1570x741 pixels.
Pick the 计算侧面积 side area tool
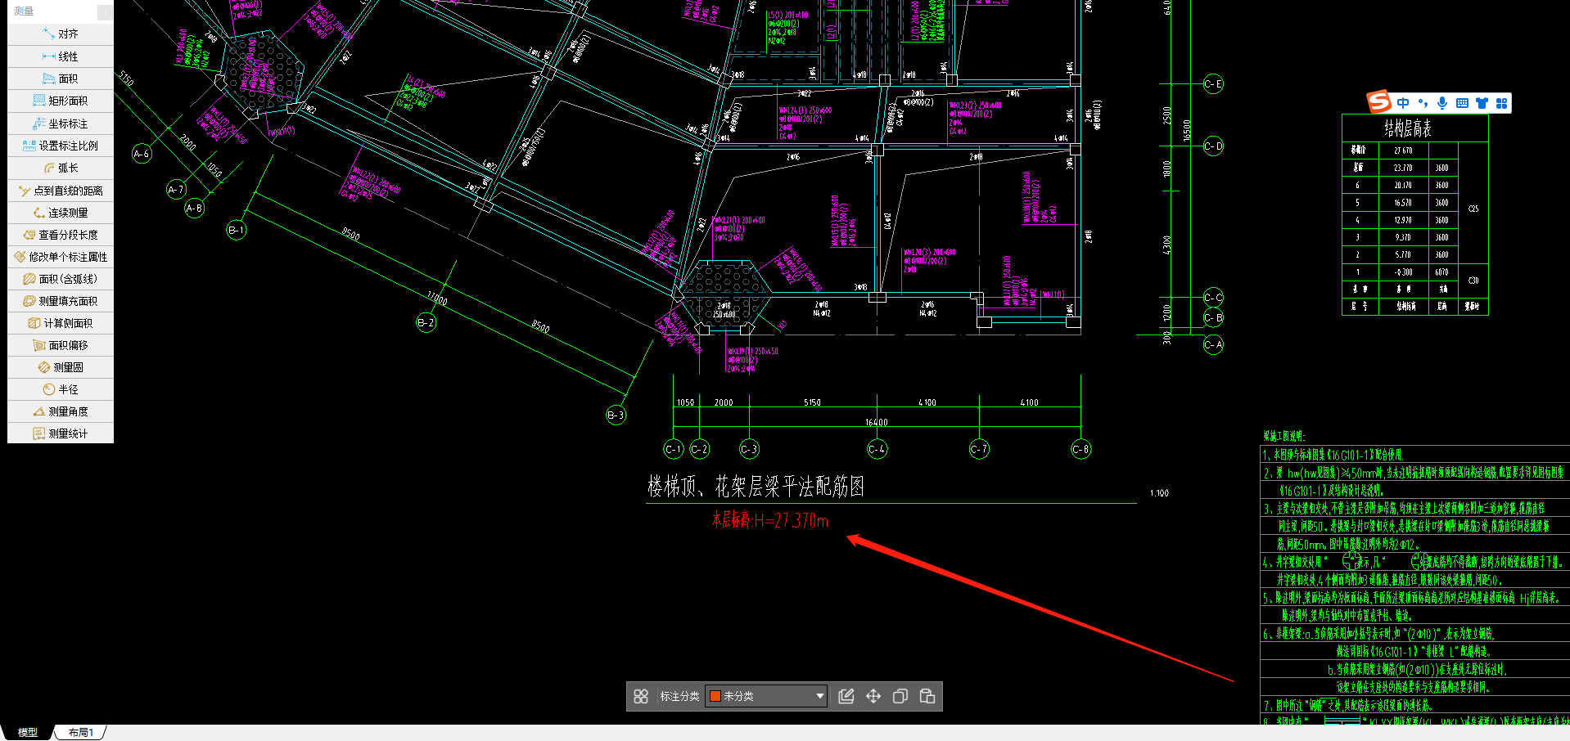pos(61,323)
